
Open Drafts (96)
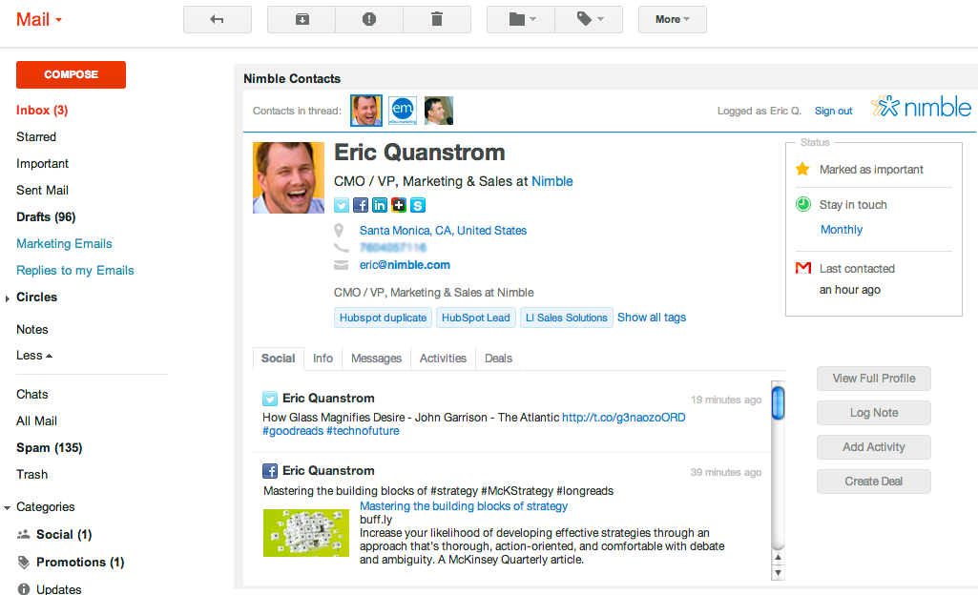click(46, 216)
